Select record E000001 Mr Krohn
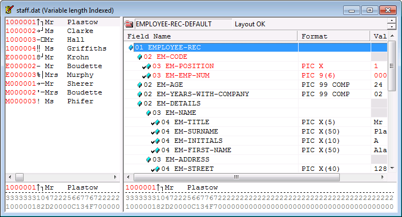The image size is (402, 217). point(63,57)
